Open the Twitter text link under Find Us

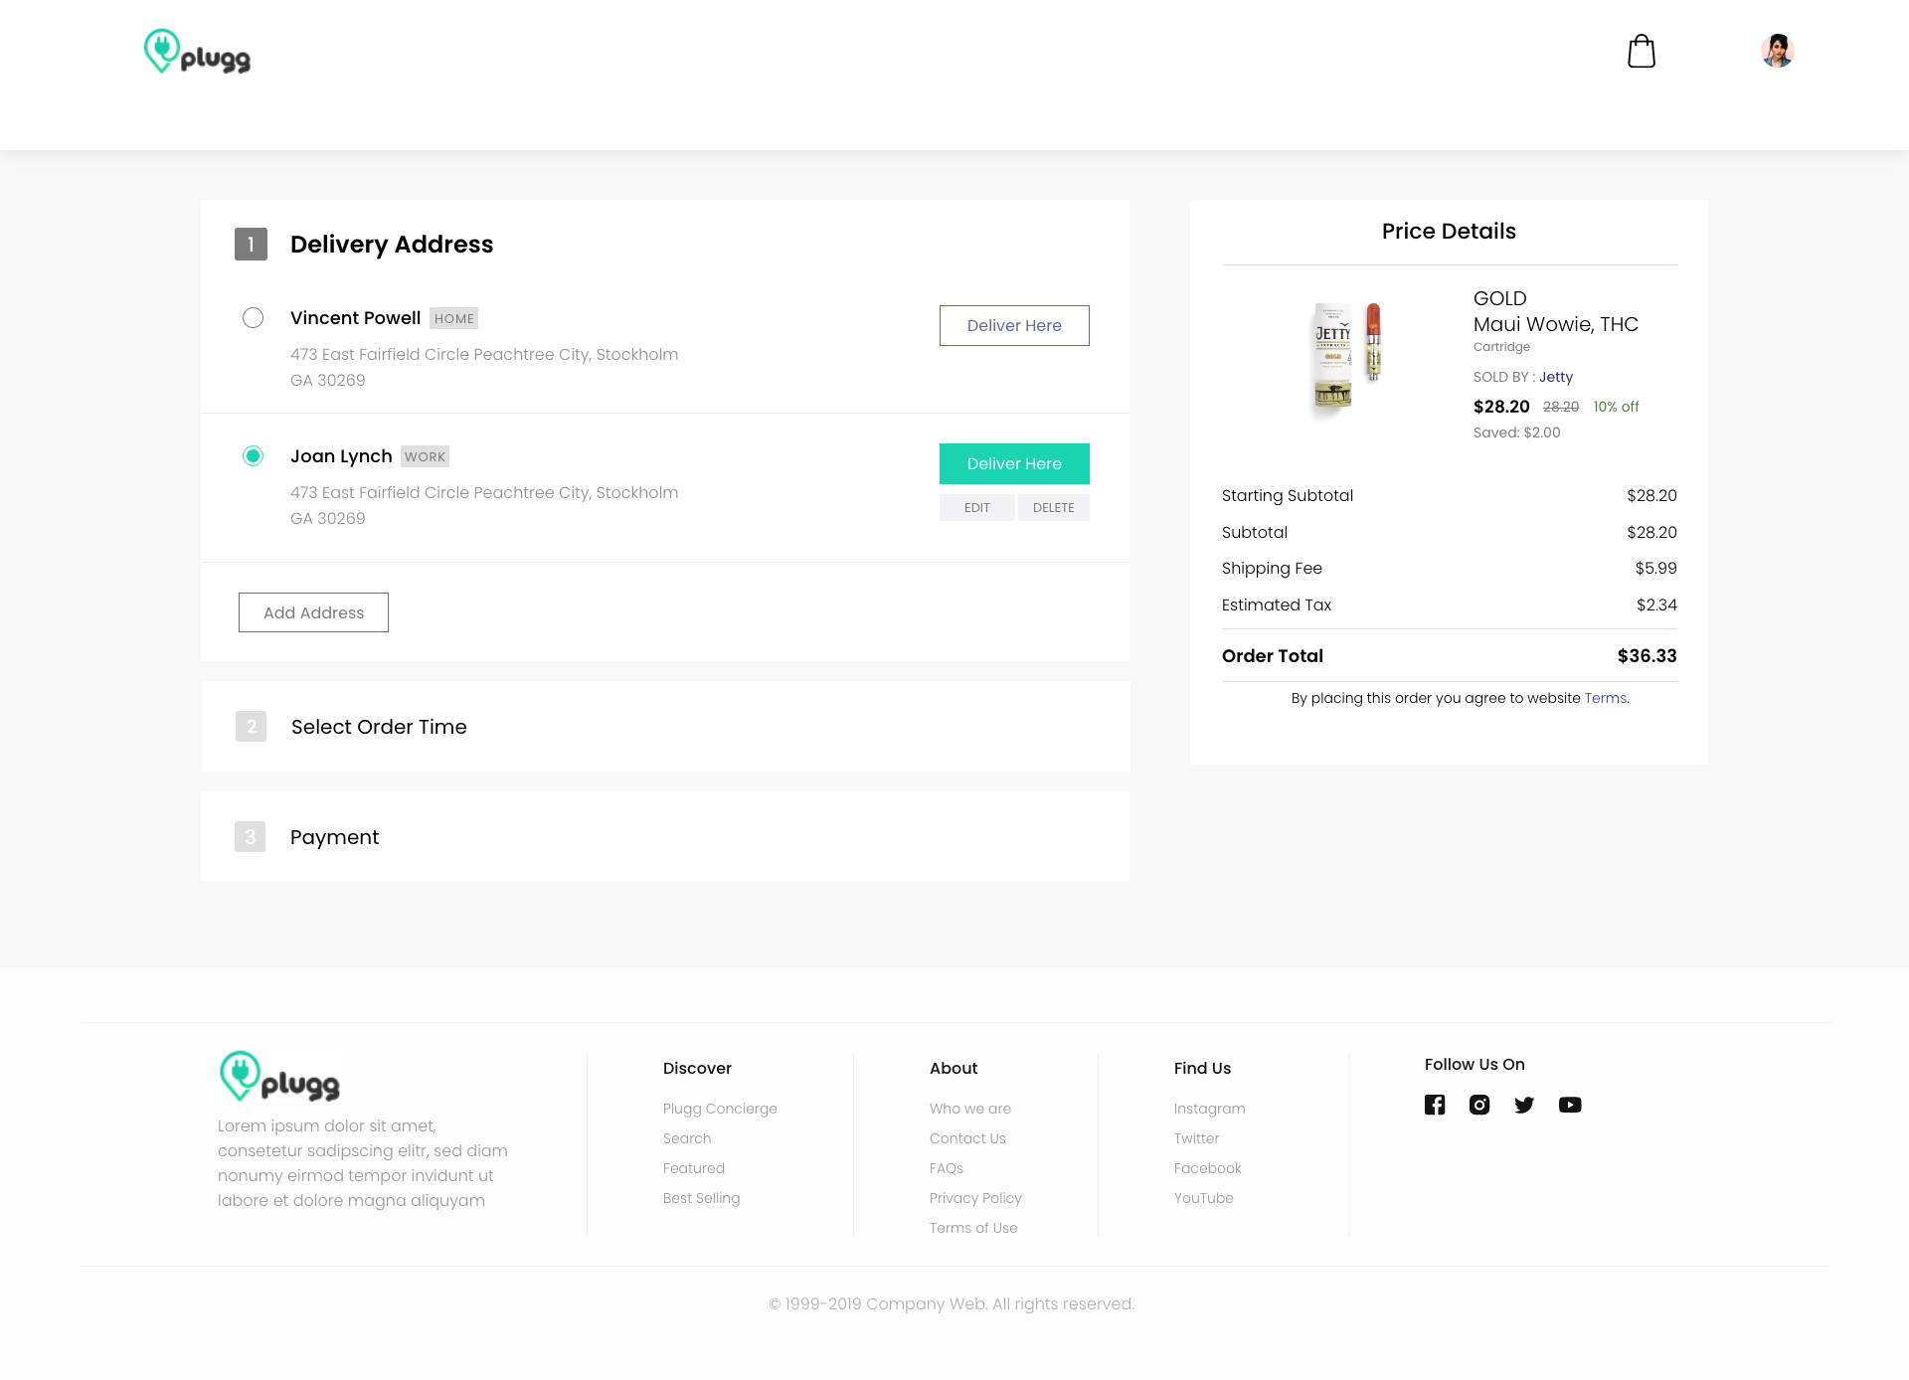click(1196, 1138)
